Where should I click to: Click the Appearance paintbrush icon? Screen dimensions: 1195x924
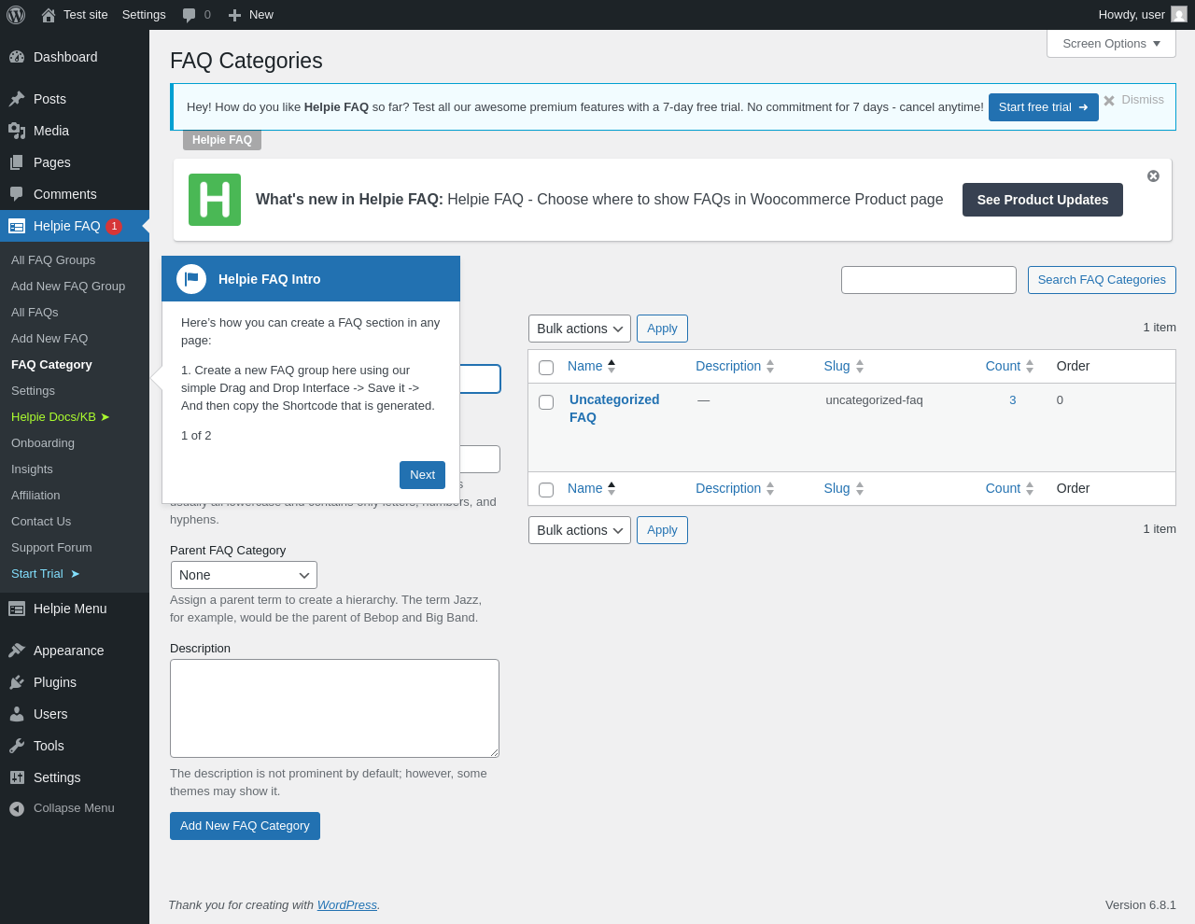(x=17, y=651)
